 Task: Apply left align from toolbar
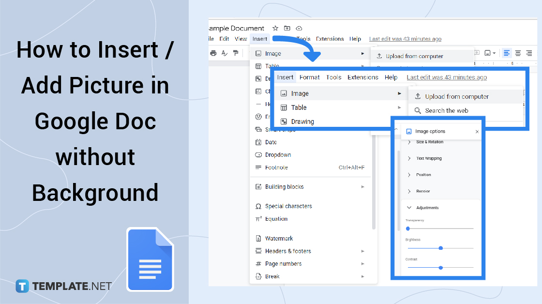coord(506,53)
